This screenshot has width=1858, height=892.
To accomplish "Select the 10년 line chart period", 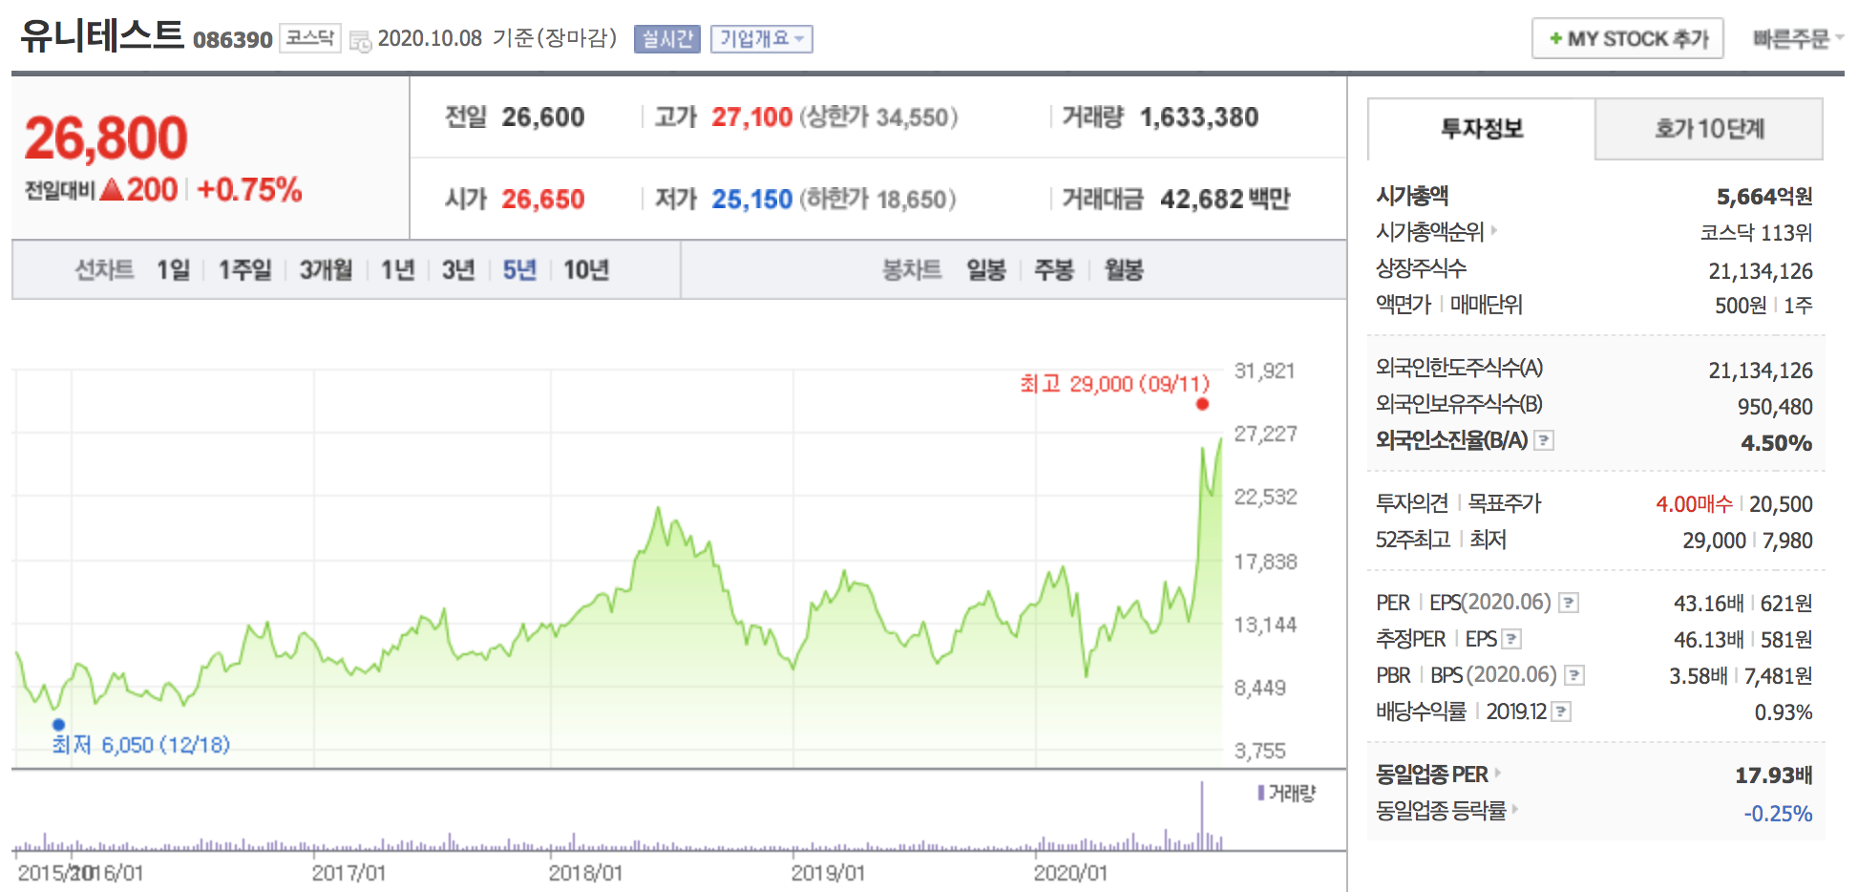I will click(x=586, y=270).
